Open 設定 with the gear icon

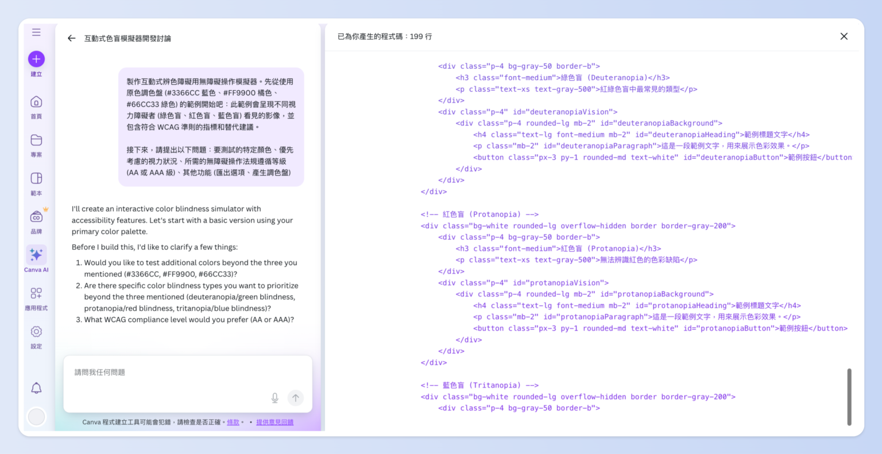36,331
